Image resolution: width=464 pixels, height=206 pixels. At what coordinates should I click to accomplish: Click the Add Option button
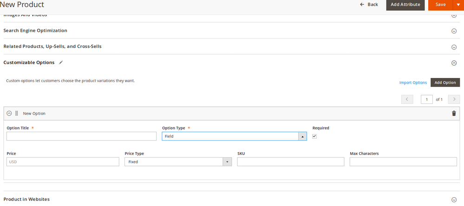pyautogui.click(x=445, y=83)
